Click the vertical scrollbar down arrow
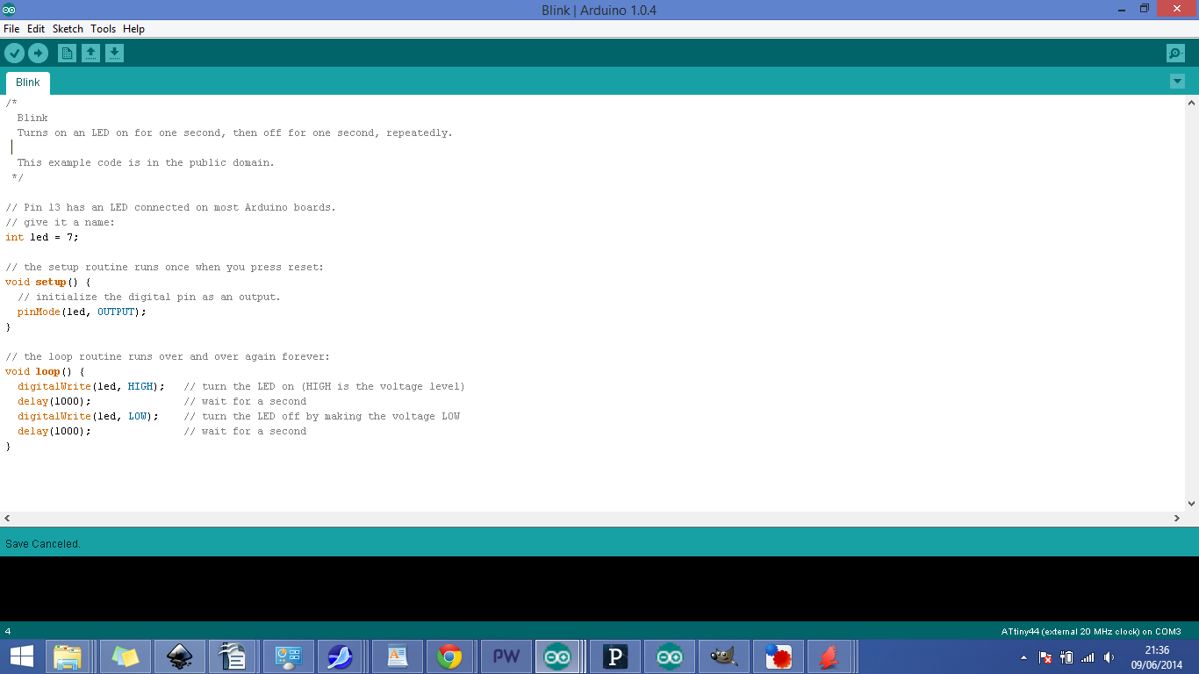The height and width of the screenshot is (674, 1199). point(1191,504)
